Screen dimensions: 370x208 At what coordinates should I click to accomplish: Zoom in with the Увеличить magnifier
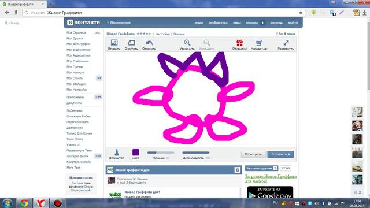tap(187, 44)
